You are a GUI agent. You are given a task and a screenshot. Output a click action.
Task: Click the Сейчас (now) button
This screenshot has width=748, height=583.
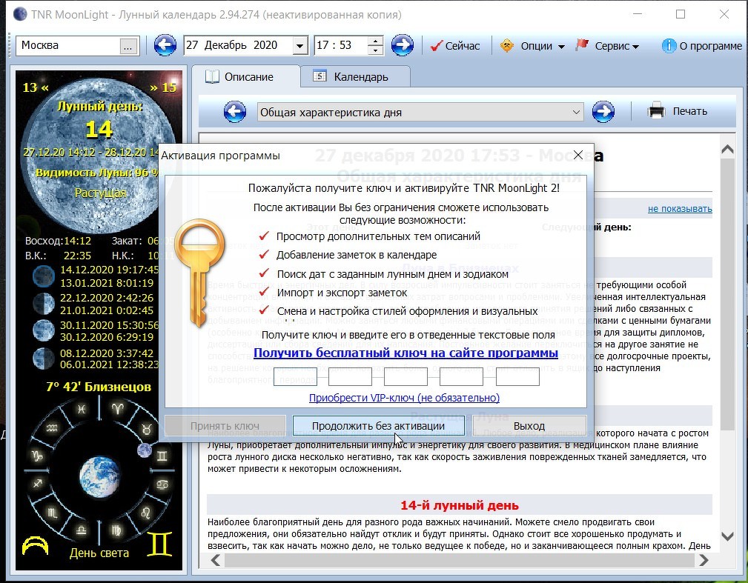click(x=455, y=46)
